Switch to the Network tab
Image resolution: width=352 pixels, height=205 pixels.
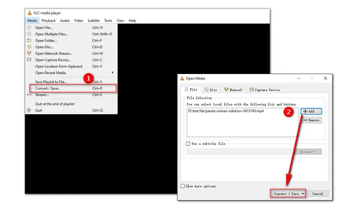[x=233, y=90]
